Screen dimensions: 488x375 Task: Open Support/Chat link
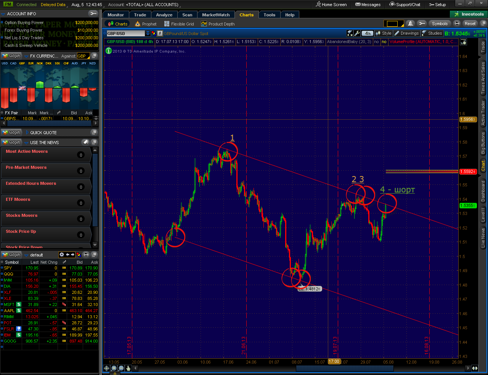405,5
